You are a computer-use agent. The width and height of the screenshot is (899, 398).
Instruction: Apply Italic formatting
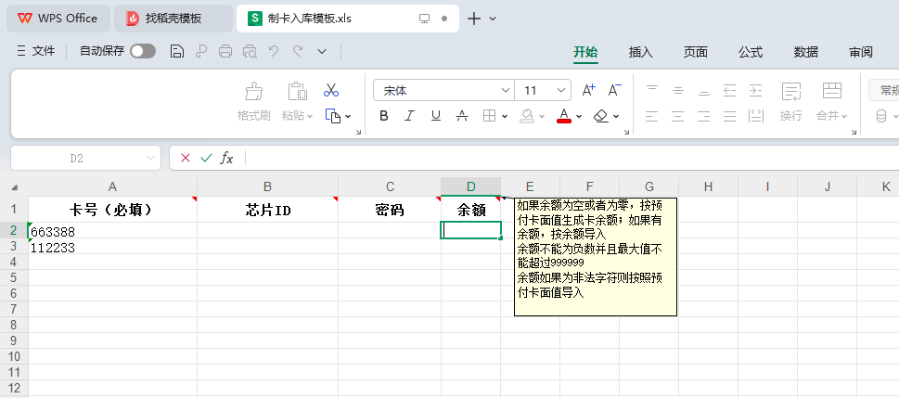[409, 116]
